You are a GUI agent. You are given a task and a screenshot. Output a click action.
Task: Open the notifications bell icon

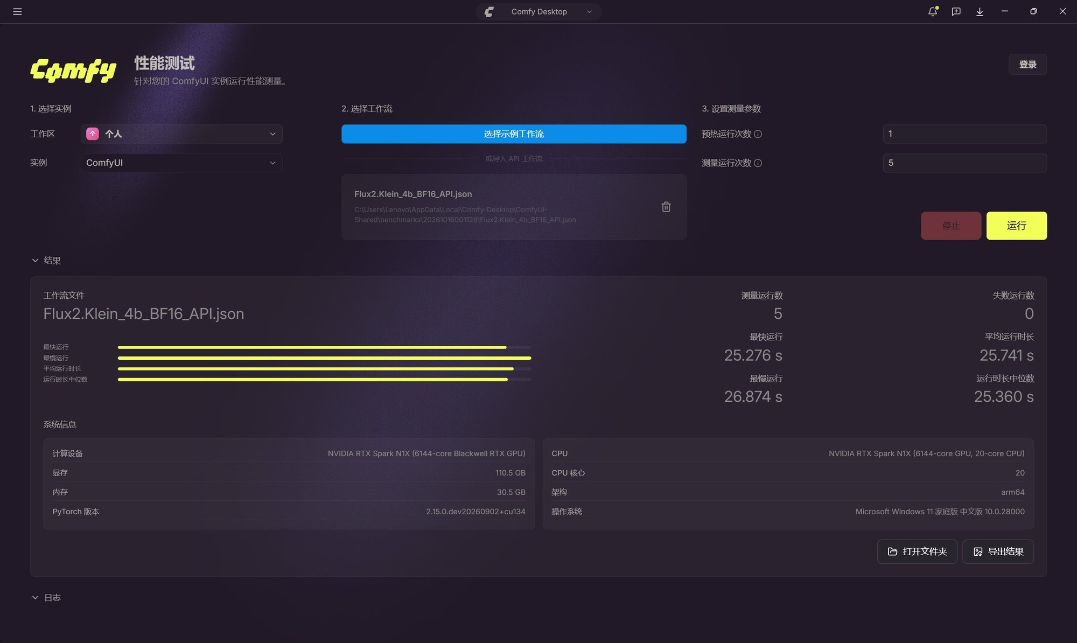tap(933, 11)
